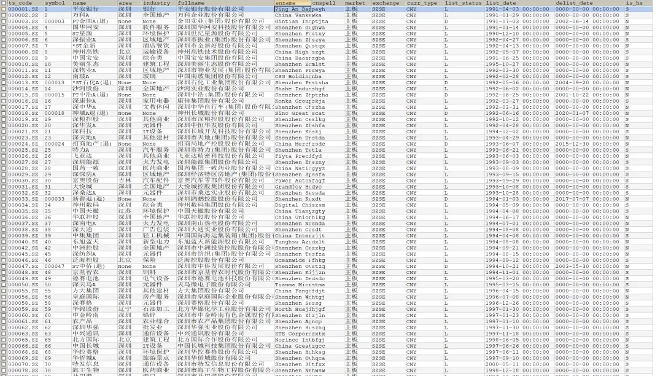Select the 平安银行 name cell
The width and height of the screenshot is (663, 376).
coord(86,9)
